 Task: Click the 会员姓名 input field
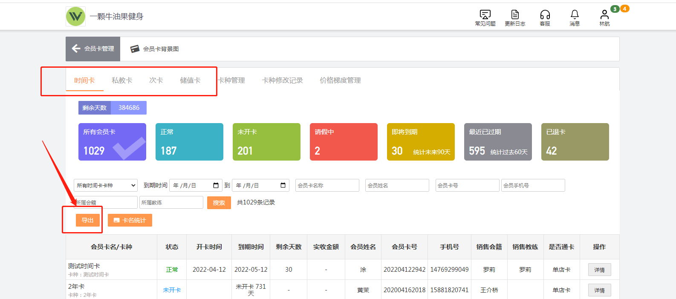point(397,185)
